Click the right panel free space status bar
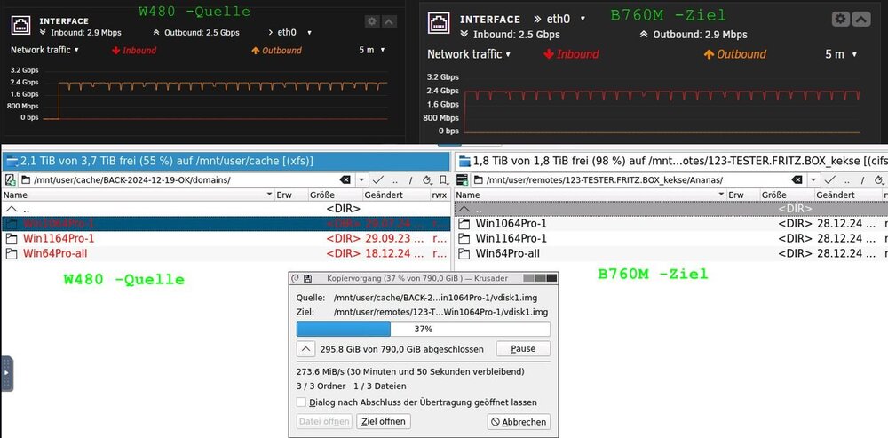The image size is (888, 438). click(x=671, y=161)
